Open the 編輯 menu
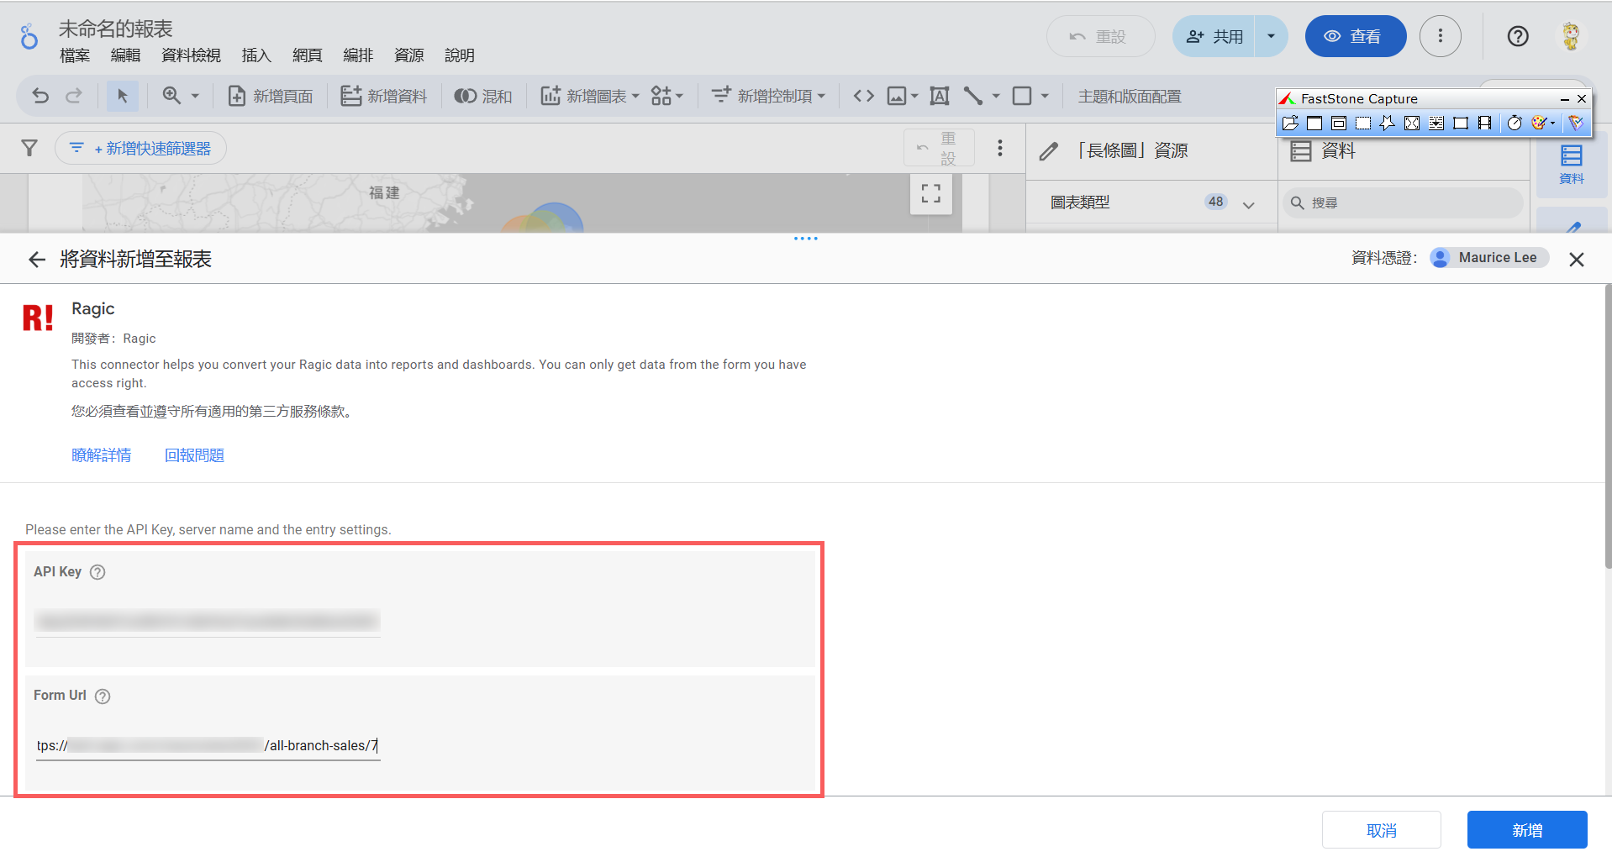The width and height of the screenshot is (1612, 862). tap(125, 55)
